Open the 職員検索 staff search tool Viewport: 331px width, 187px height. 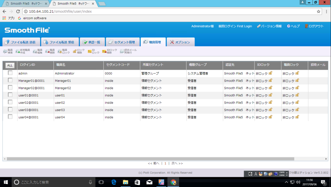point(8,51)
